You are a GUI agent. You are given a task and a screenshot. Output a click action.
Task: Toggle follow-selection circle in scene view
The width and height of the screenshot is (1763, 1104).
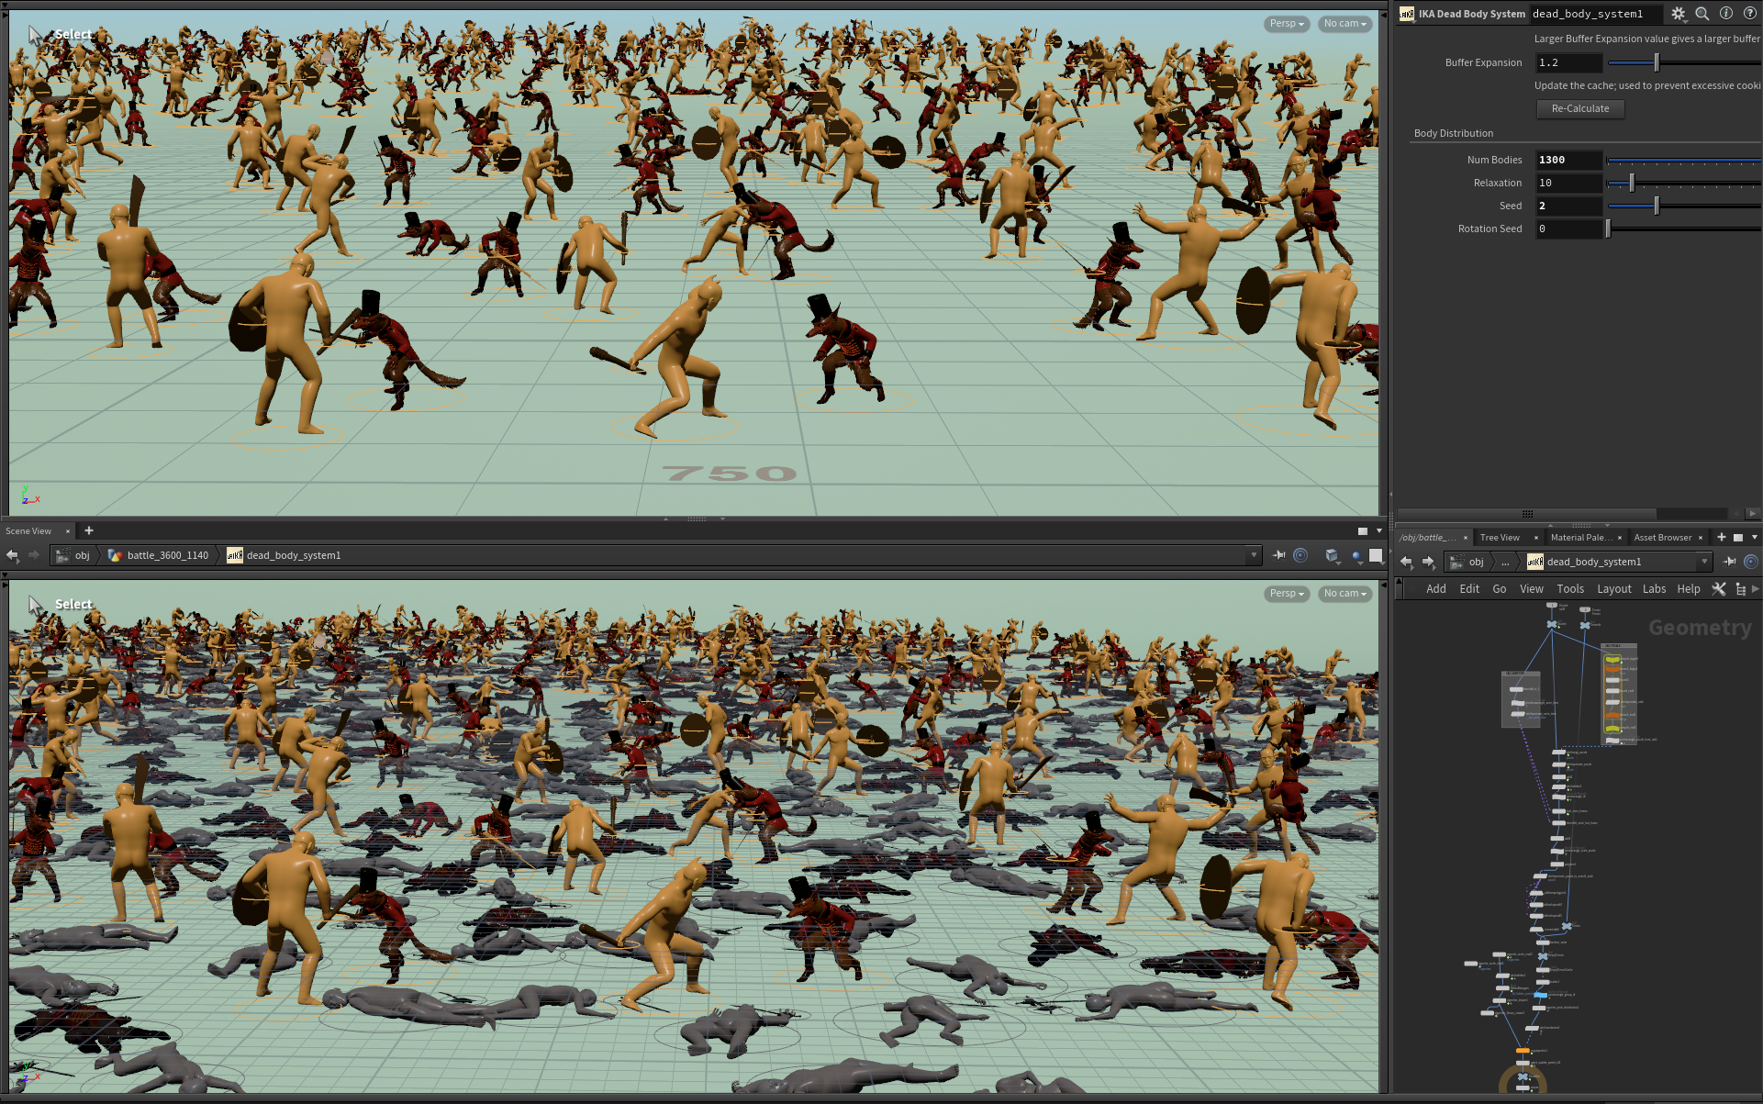[x=1300, y=555]
